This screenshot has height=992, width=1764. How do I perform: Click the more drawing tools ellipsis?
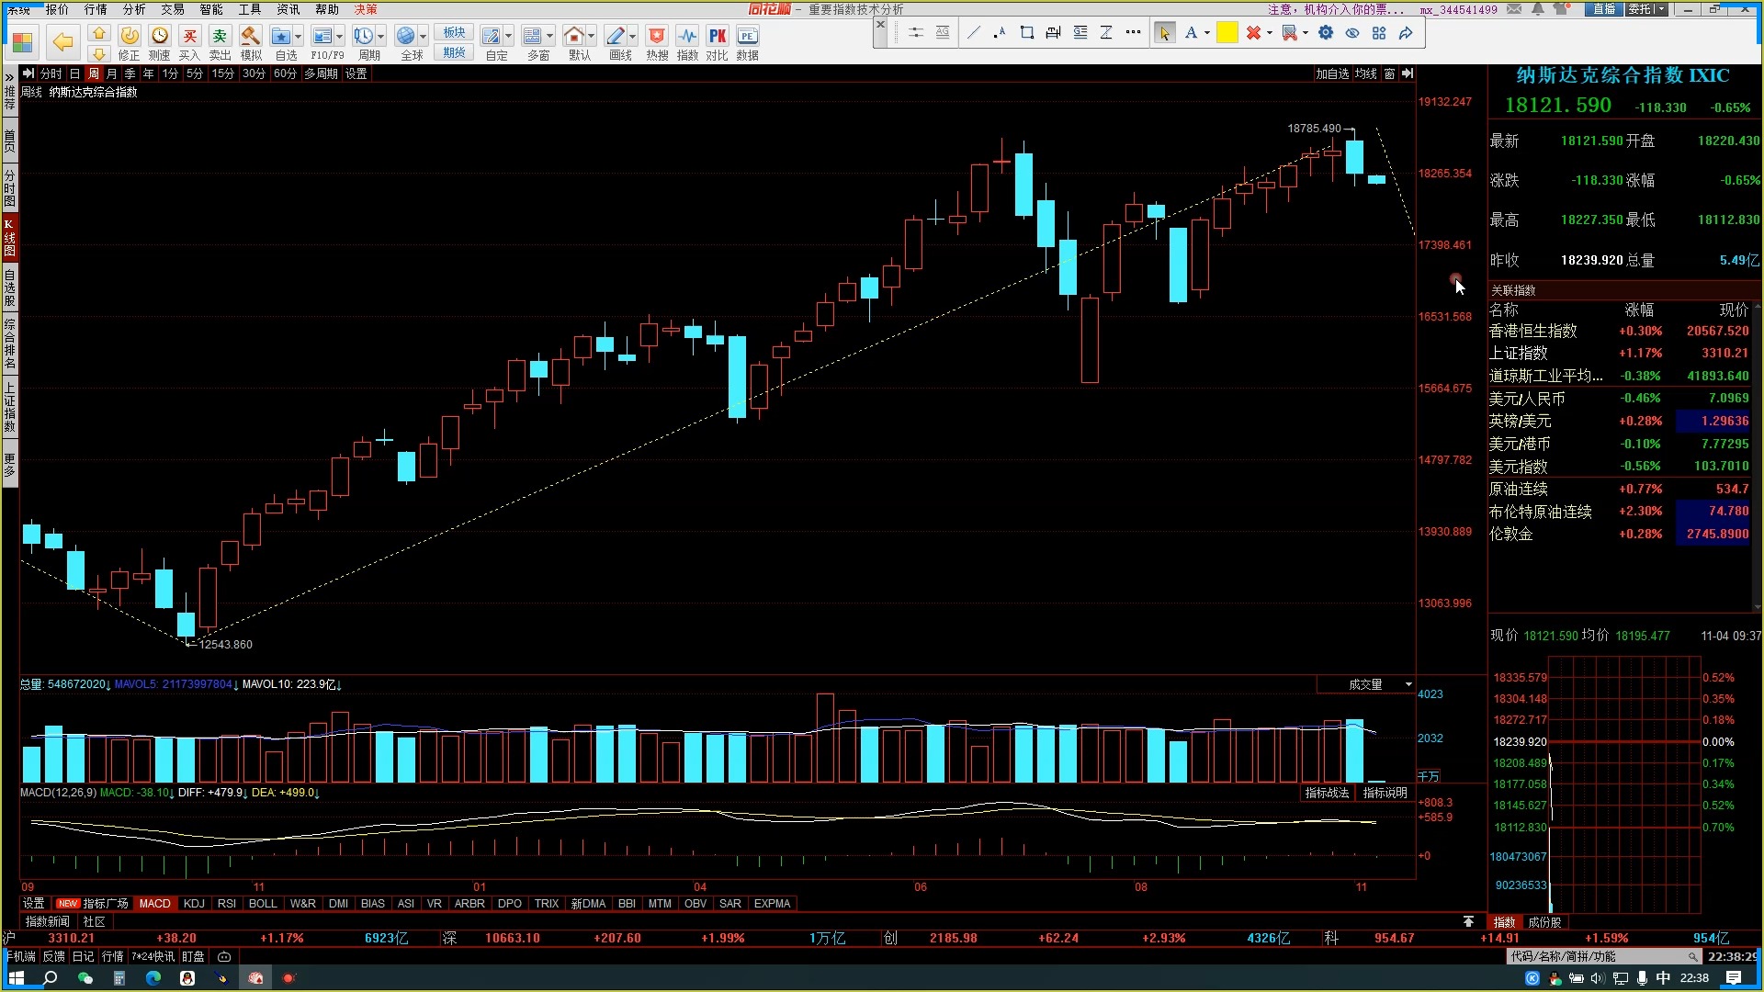tap(1134, 33)
